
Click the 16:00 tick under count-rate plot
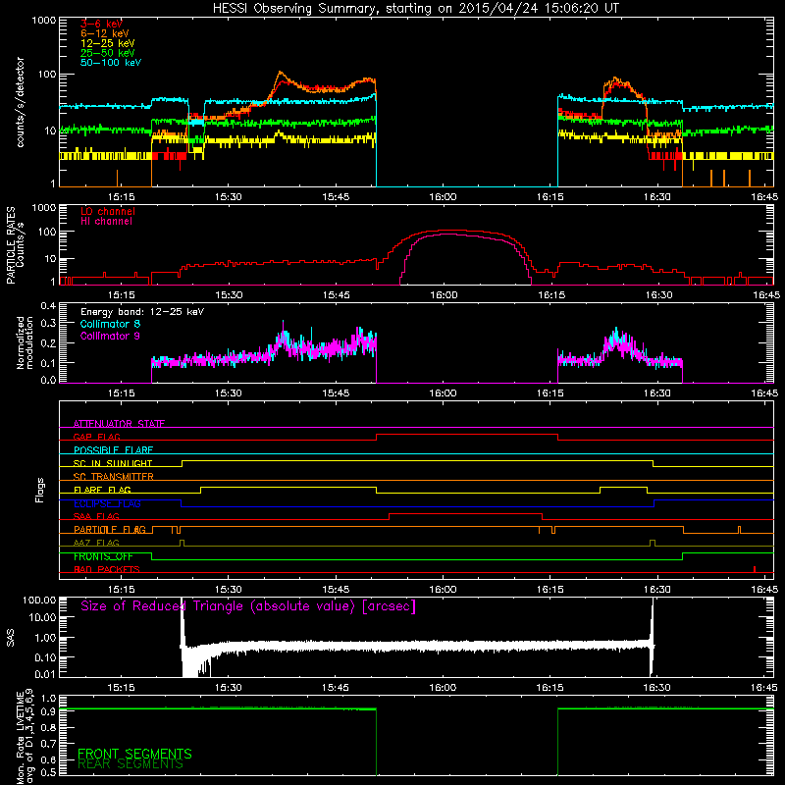443,197
